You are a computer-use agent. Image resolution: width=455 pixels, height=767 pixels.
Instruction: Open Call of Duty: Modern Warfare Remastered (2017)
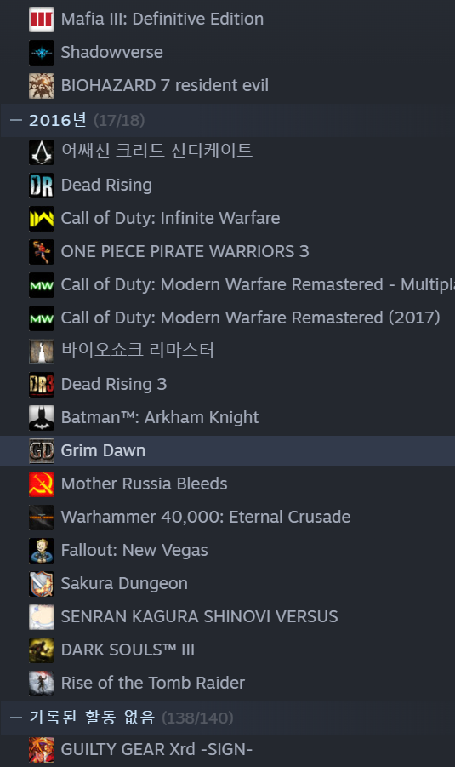tap(227, 318)
